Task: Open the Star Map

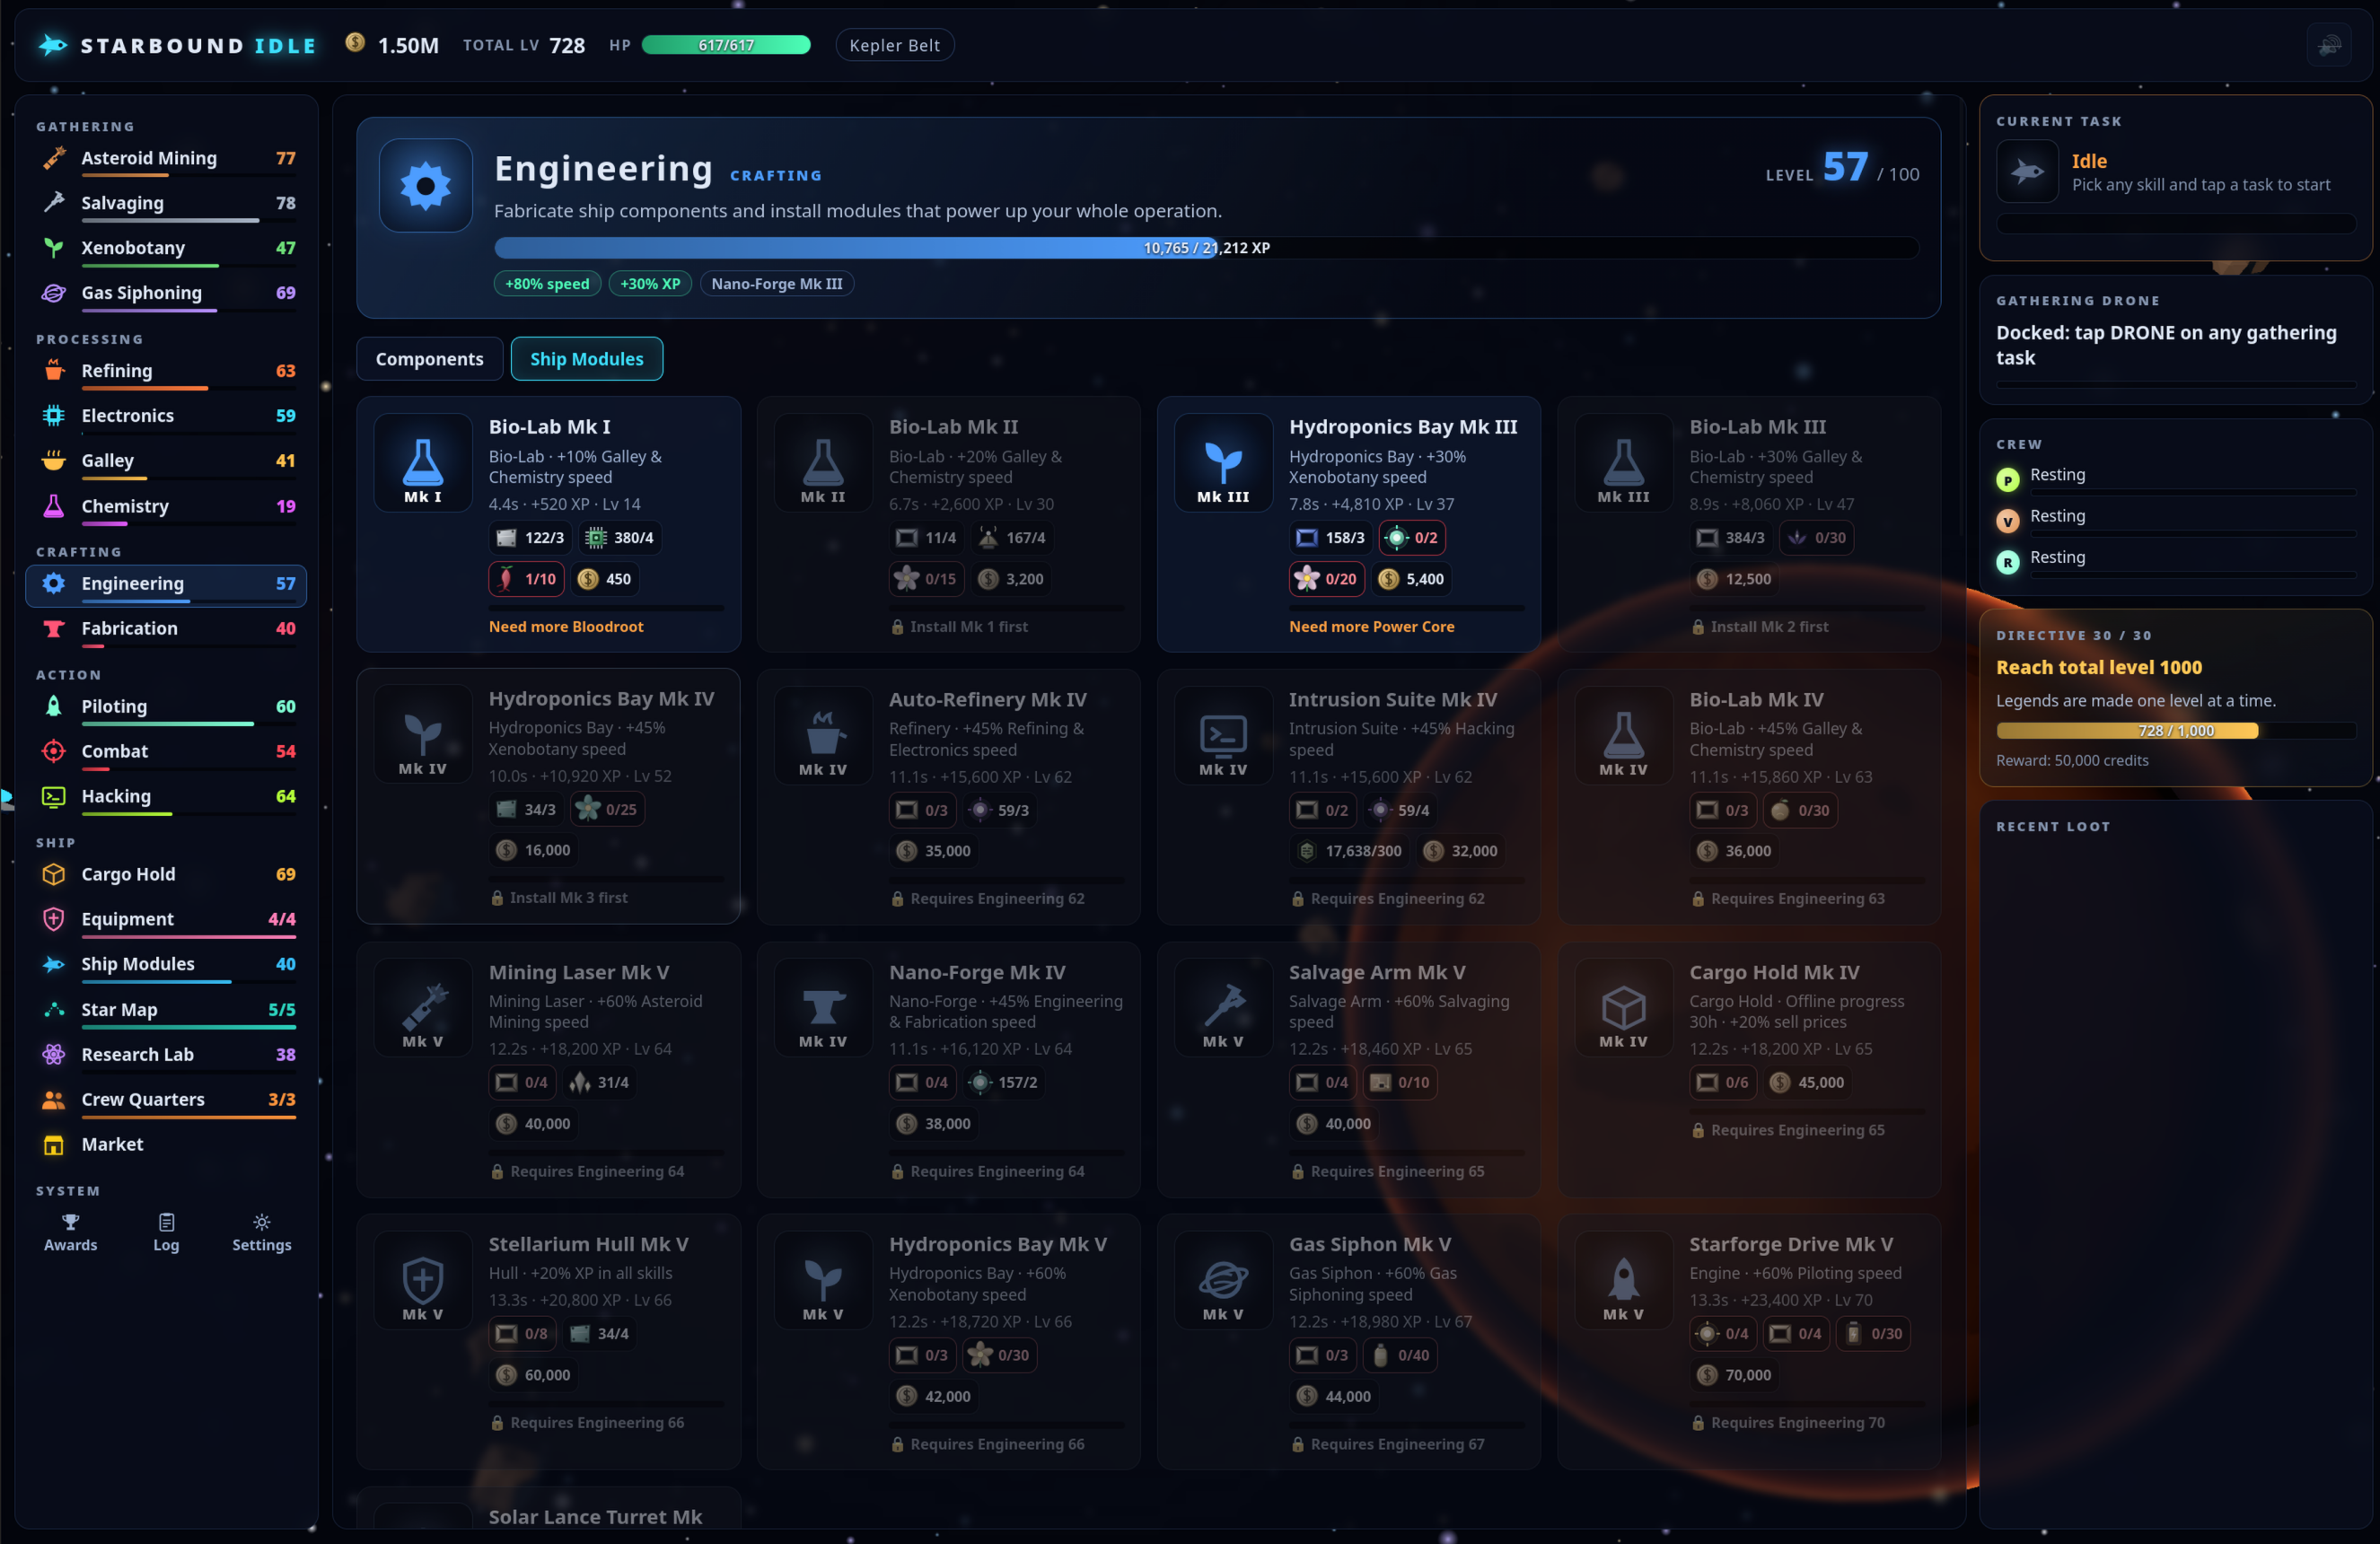Action: tap(166, 1010)
